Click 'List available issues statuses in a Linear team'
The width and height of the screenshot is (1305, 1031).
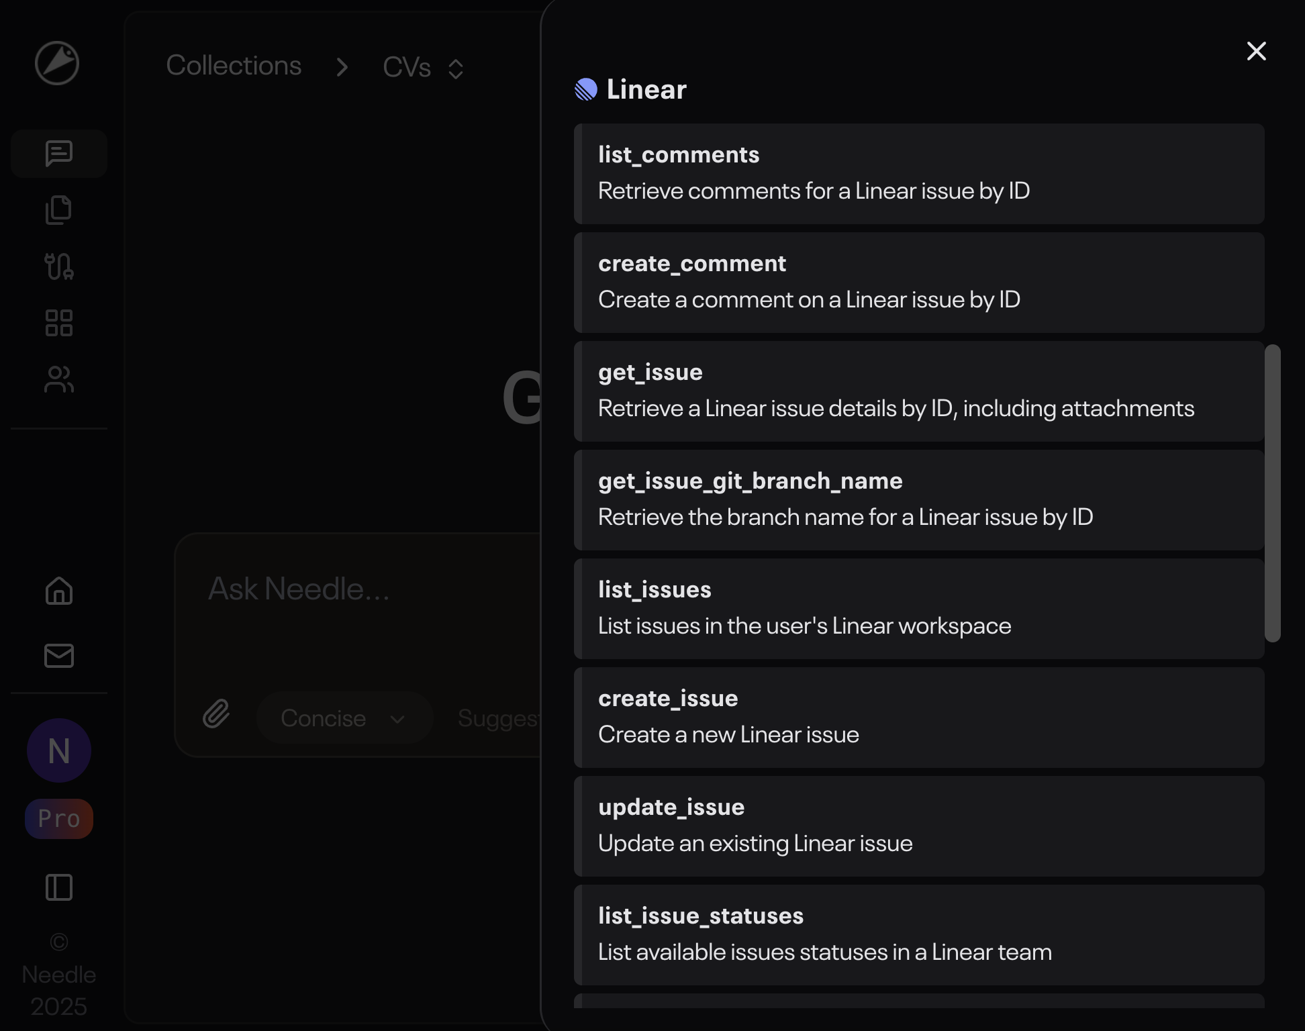point(825,952)
